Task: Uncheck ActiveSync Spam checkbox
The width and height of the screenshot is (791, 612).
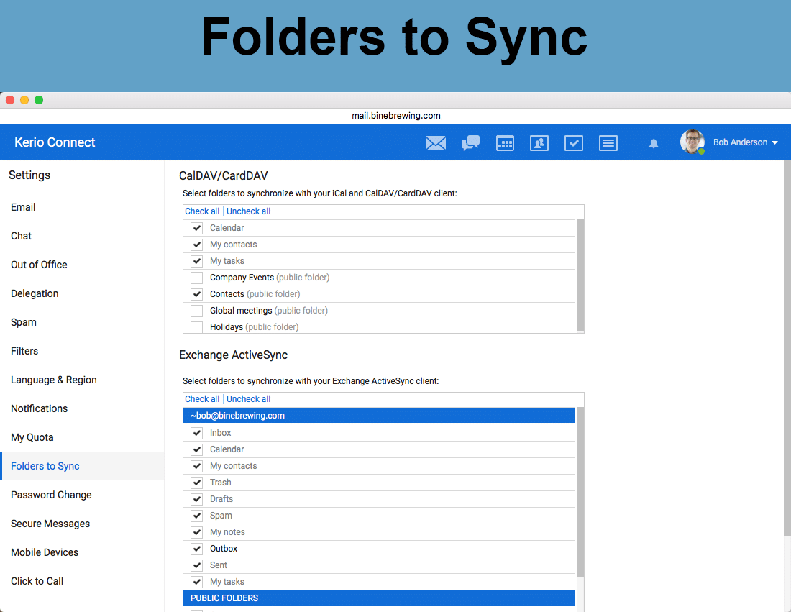Action: tap(197, 516)
